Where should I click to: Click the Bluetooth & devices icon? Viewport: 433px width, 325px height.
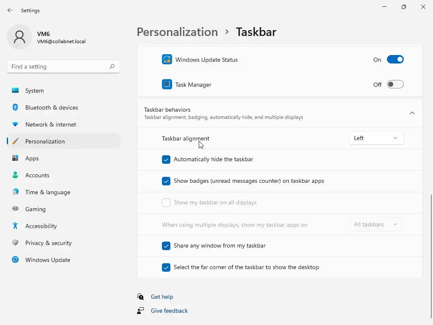tap(15, 107)
